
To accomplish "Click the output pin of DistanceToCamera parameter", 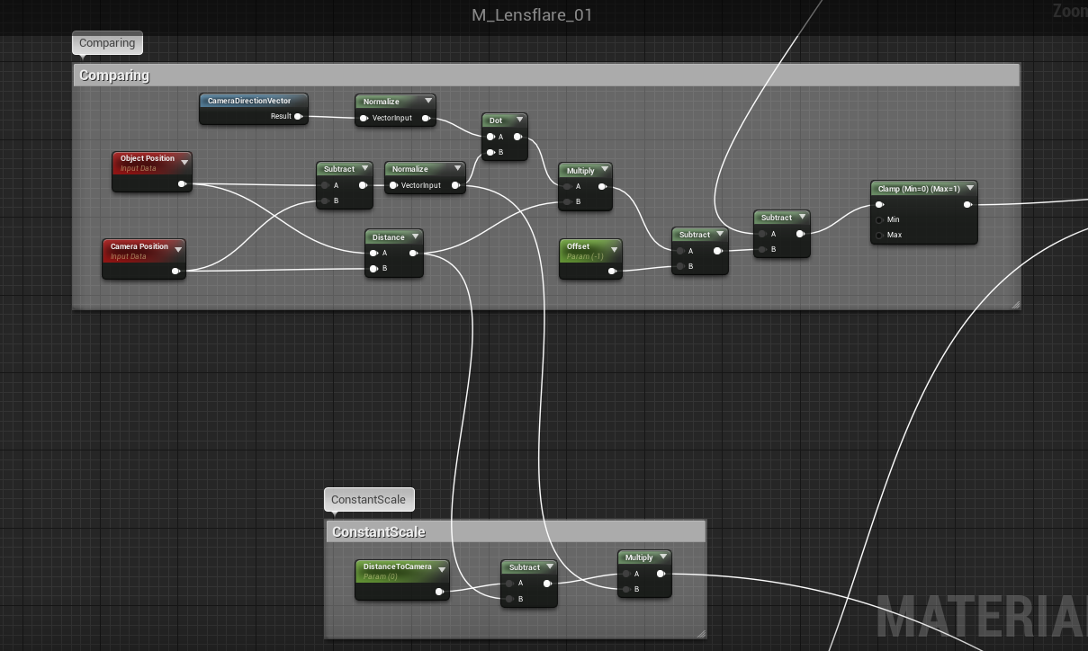I will click(440, 591).
